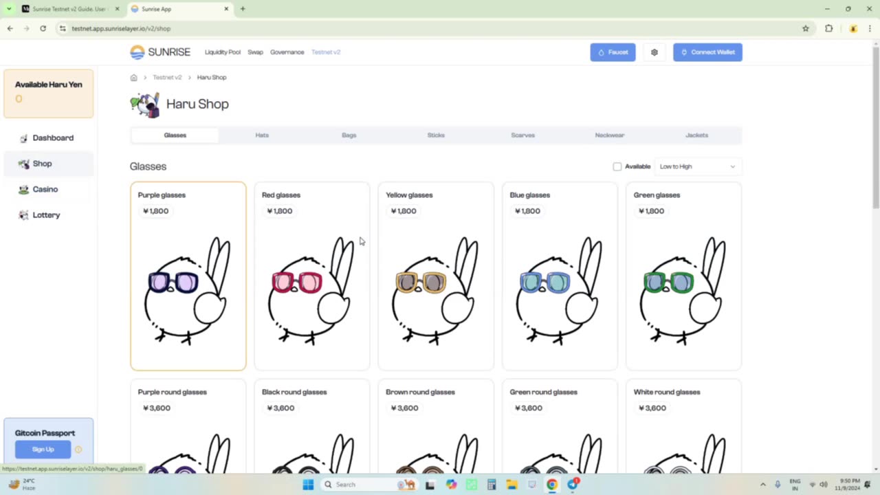Select the Purple round glasses card
Screen dimensions: 880x495
(188, 426)
